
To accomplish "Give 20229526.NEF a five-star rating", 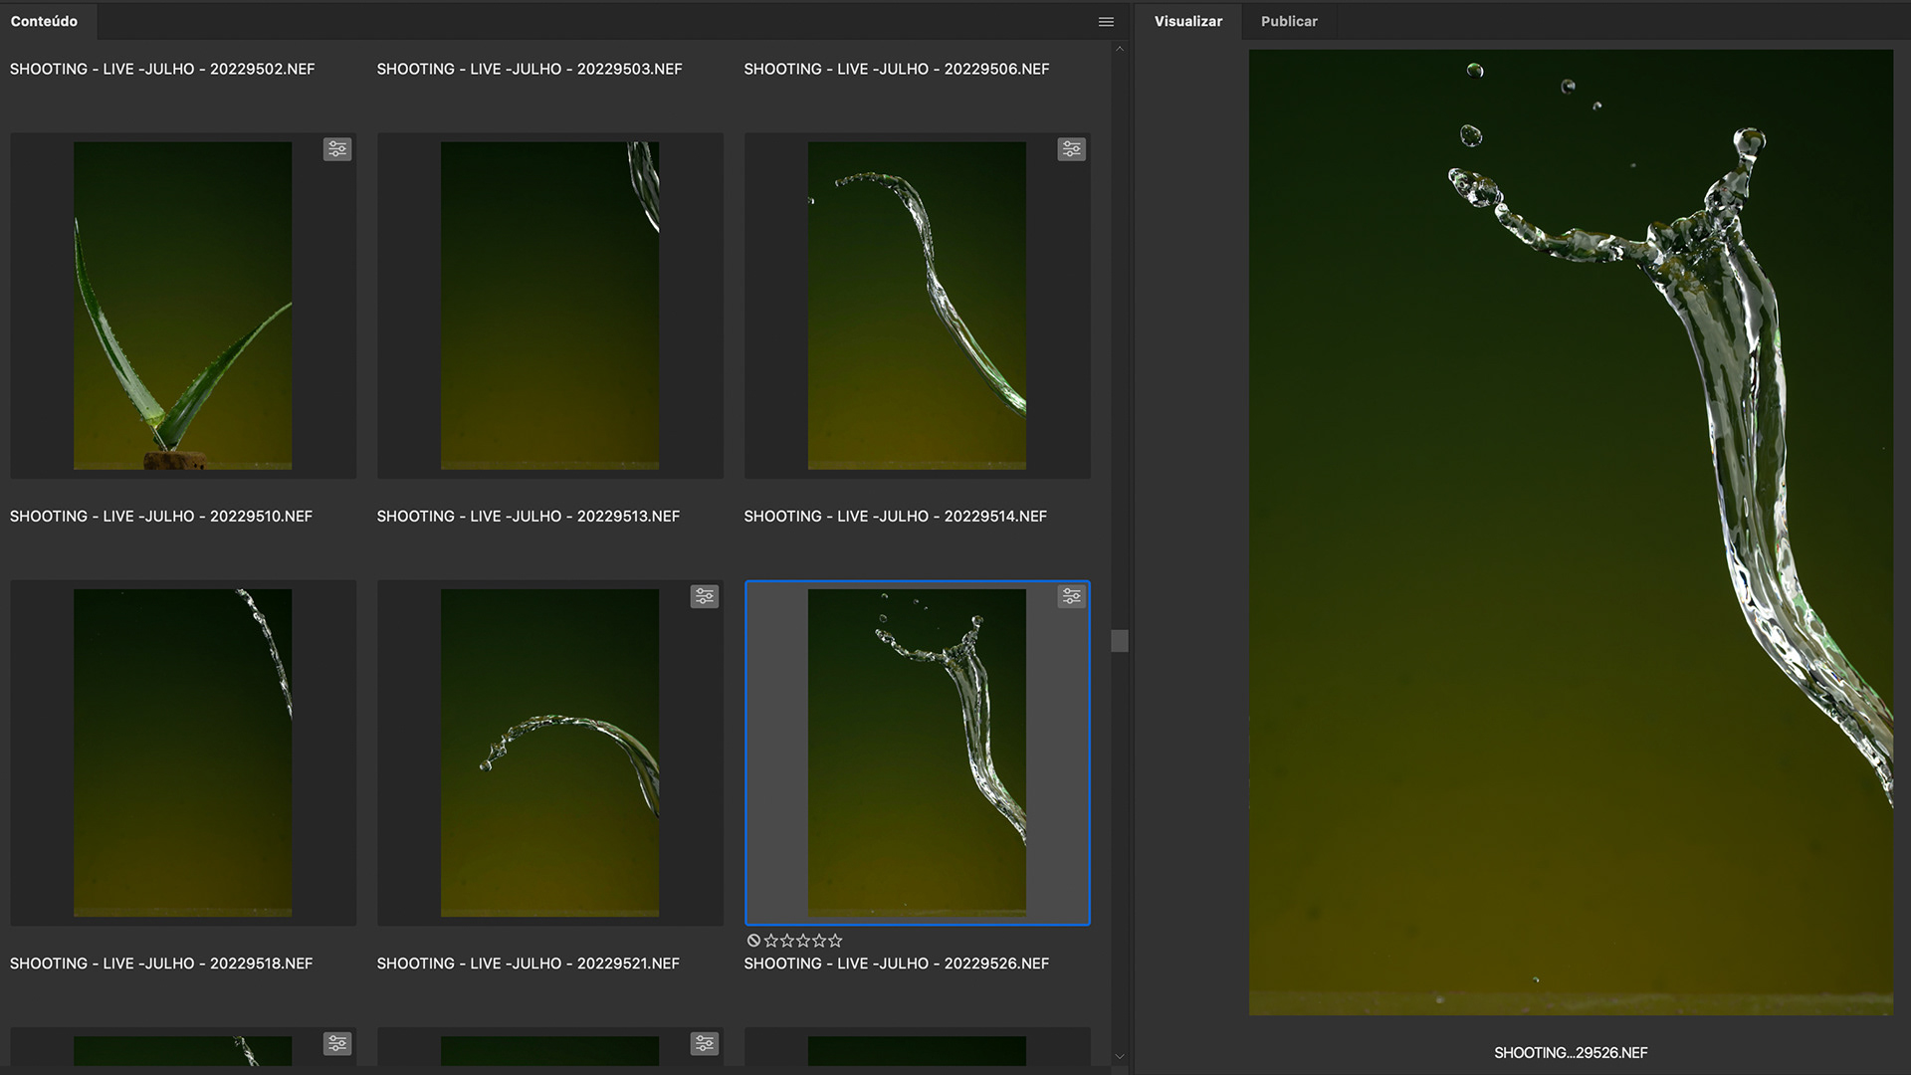I will (x=835, y=941).
